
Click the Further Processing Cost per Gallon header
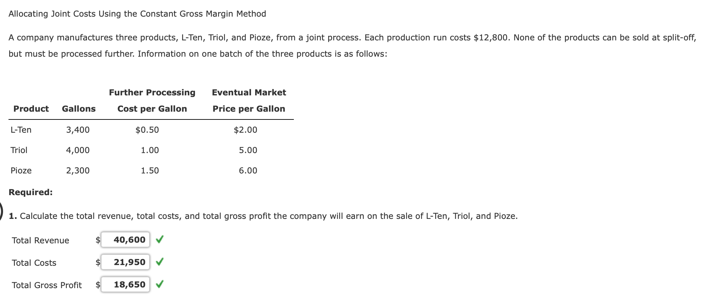pyautogui.click(x=152, y=101)
